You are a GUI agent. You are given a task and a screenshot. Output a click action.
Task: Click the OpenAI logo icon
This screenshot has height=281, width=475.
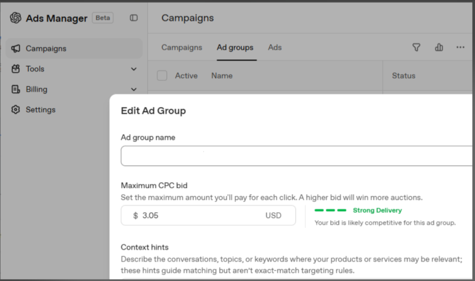[15, 18]
